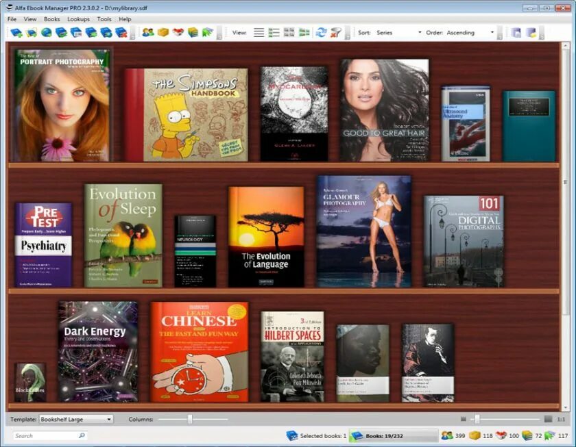Image resolution: width=576 pixels, height=447 pixels.
Task: Select the 101 Digital Photographs cover
Action: (464, 241)
